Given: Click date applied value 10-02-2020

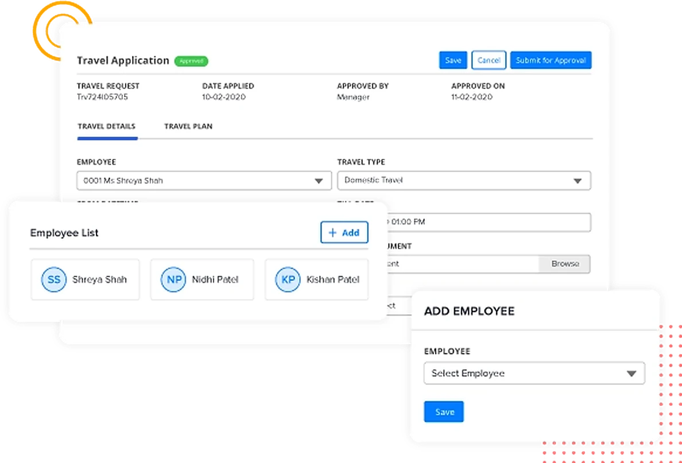Looking at the screenshot, I should pos(224,97).
